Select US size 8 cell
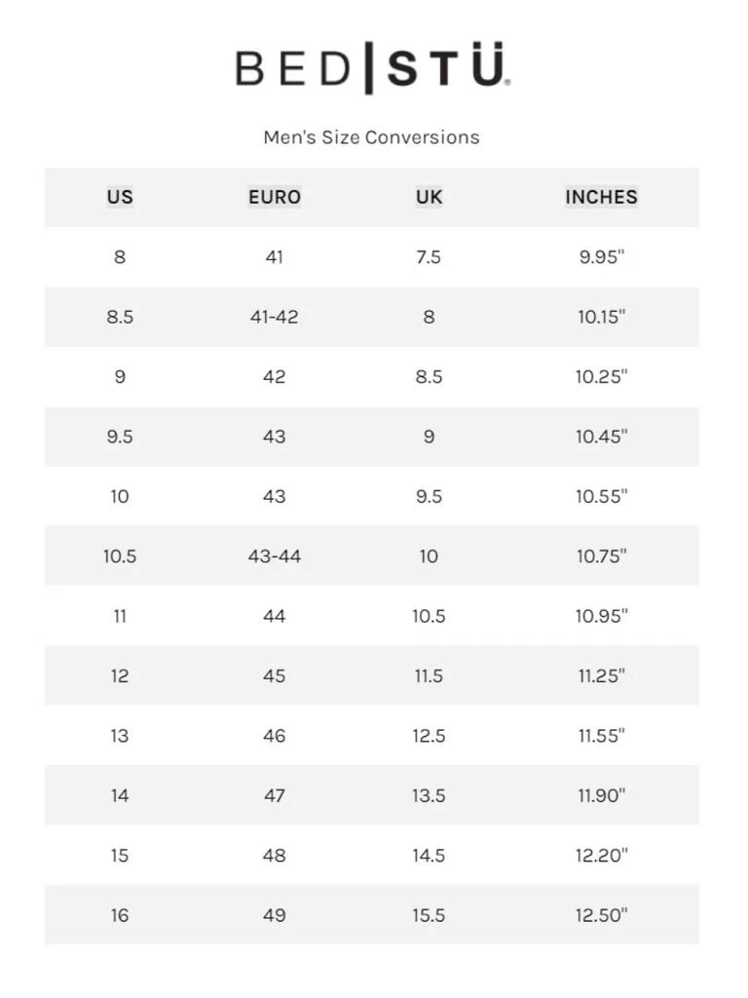Viewport: 748px width, 998px height. (x=120, y=257)
